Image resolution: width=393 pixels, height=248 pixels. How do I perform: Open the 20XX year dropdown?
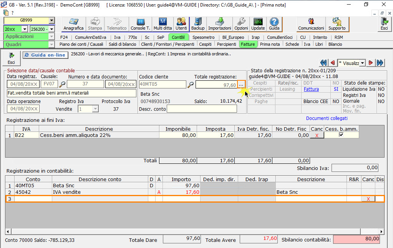(25, 29)
